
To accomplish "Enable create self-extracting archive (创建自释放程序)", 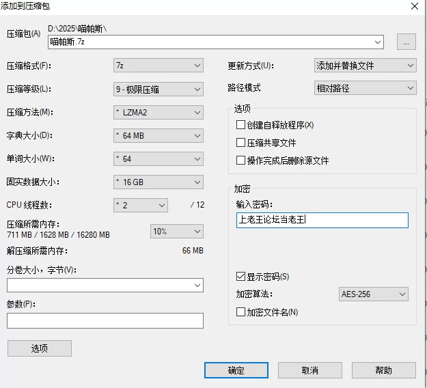I will [x=240, y=125].
